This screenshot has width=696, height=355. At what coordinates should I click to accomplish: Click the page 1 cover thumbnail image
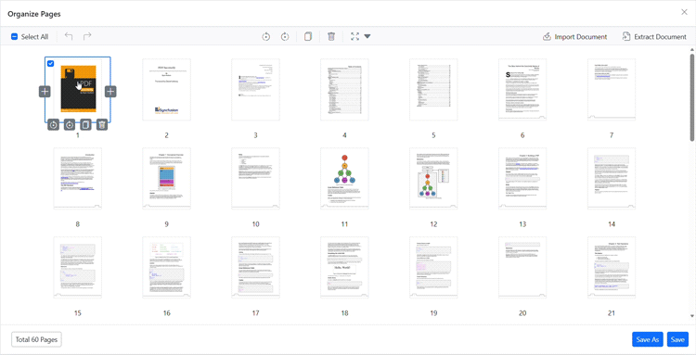79,89
